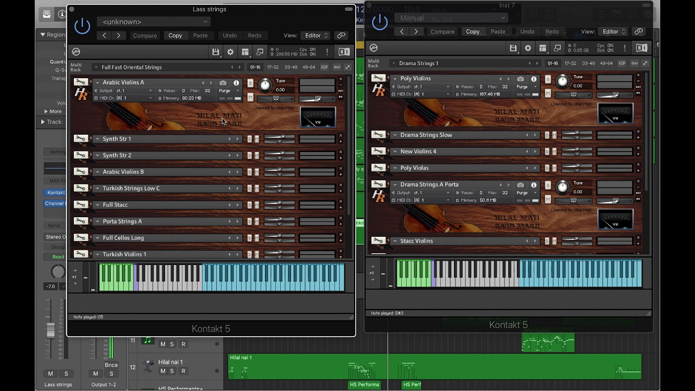Open wrench edit for Drama Strings Slow
Image resolution: width=695 pixels, height=391 pixels.
pyautogui.click(x=378, y=135)
